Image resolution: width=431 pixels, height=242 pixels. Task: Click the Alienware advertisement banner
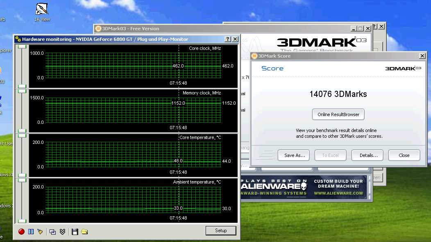click(304, 187)
